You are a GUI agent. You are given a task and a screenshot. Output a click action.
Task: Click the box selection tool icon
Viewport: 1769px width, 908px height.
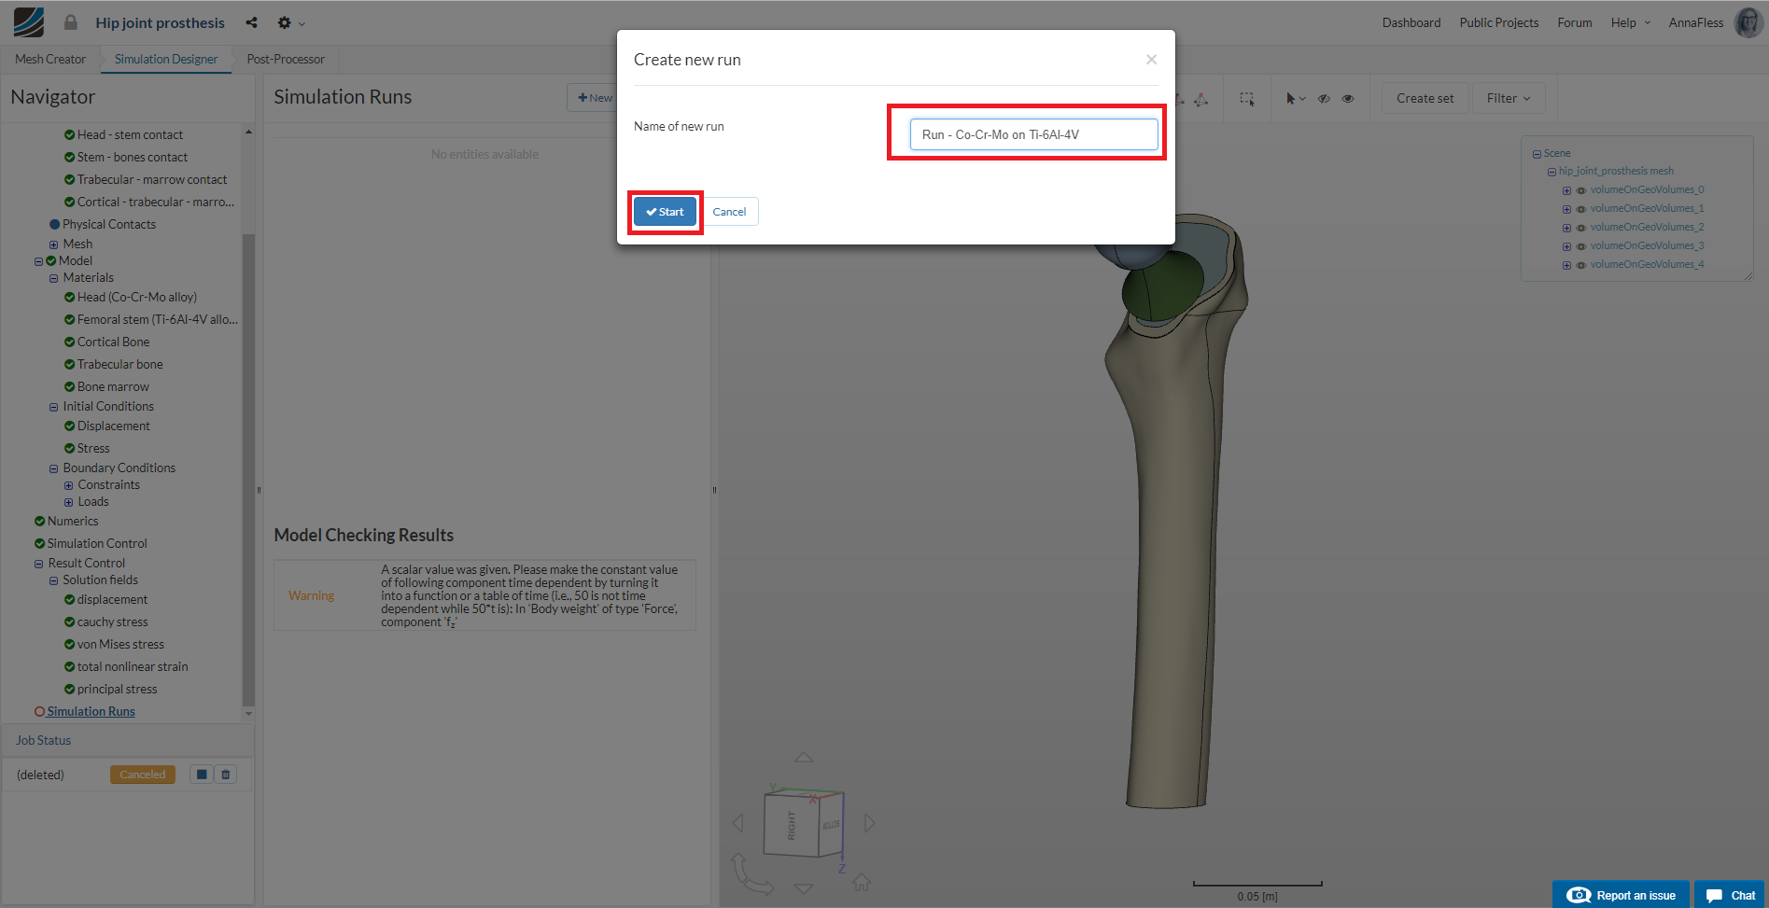pyautogui.click(x=1247, y=98)
